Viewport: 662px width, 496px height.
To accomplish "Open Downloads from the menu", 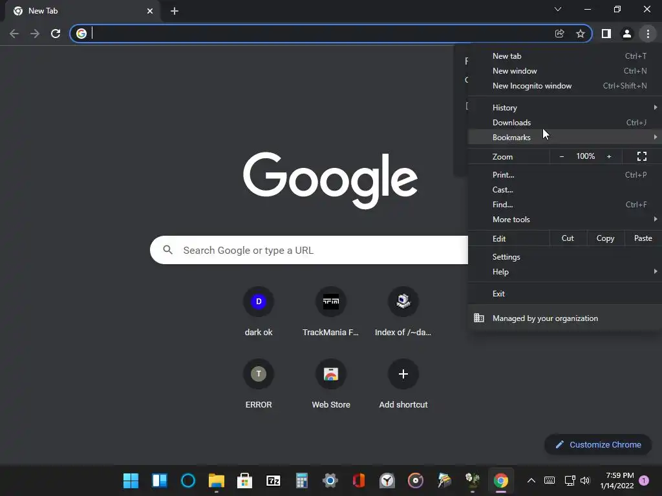I will [565, 122].
